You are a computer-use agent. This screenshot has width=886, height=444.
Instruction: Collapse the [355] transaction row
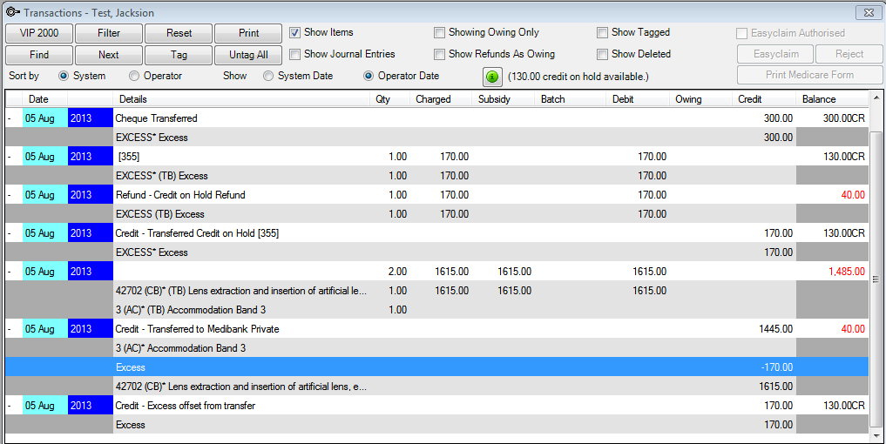click(x=9, y=157)
